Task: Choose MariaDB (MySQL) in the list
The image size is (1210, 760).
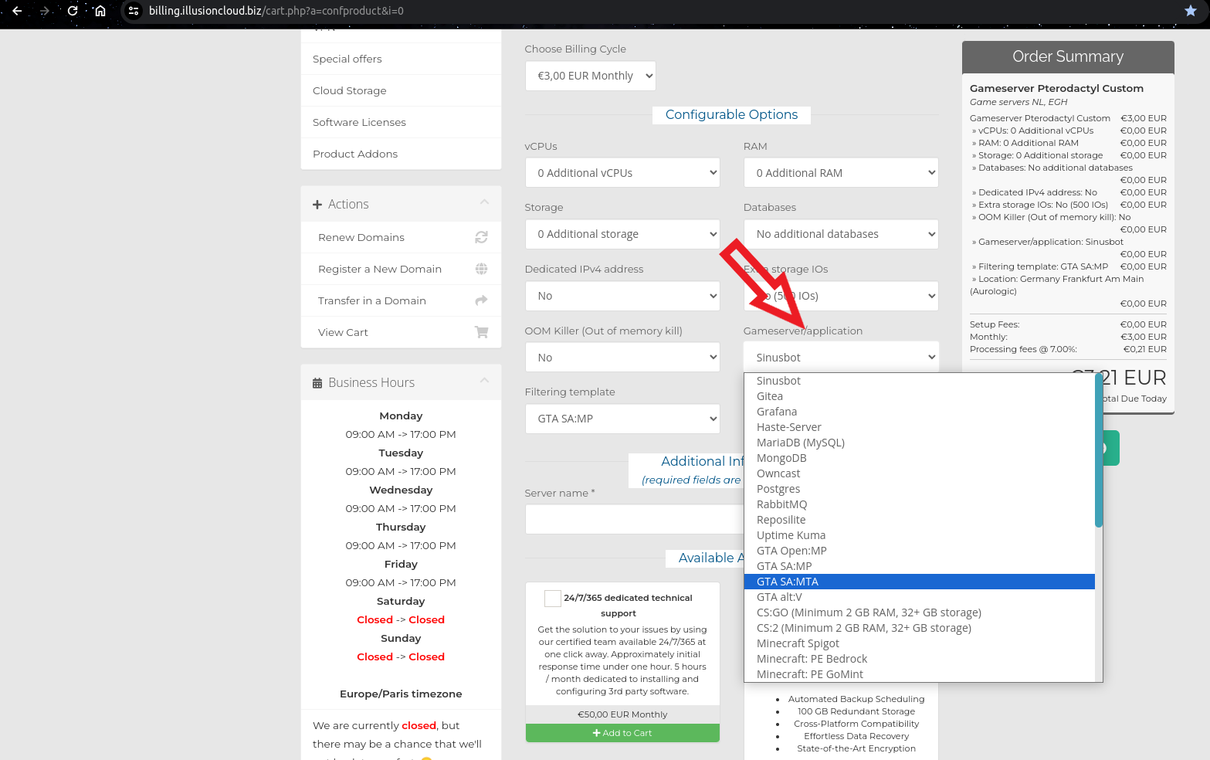Action: click(x=919, y=443)
